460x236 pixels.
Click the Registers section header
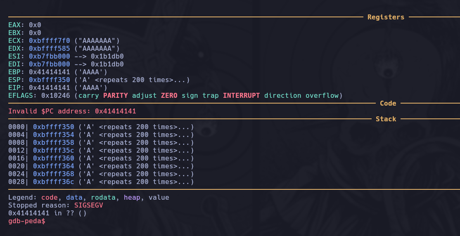click(x=386, y=17)
